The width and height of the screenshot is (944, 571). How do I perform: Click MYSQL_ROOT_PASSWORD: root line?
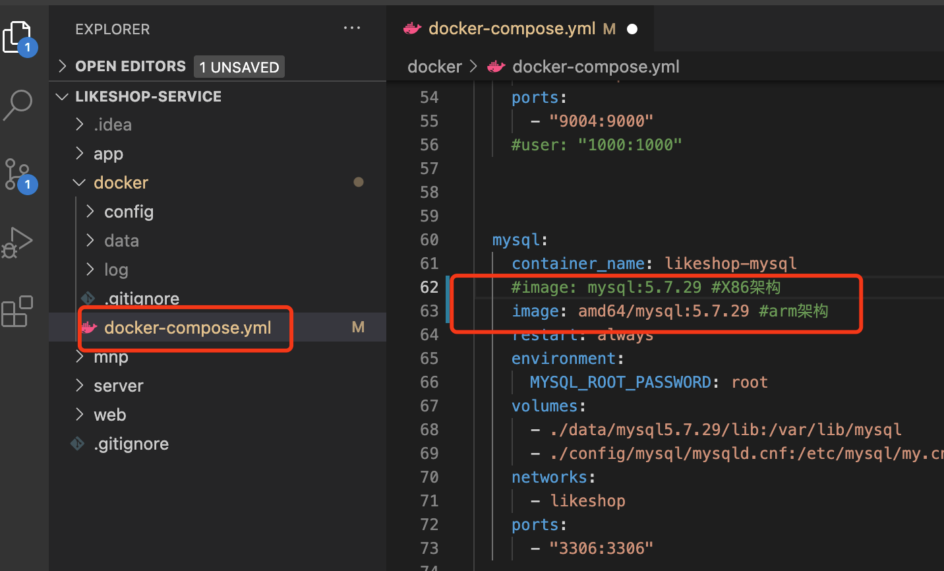click(x=649, y=382)
